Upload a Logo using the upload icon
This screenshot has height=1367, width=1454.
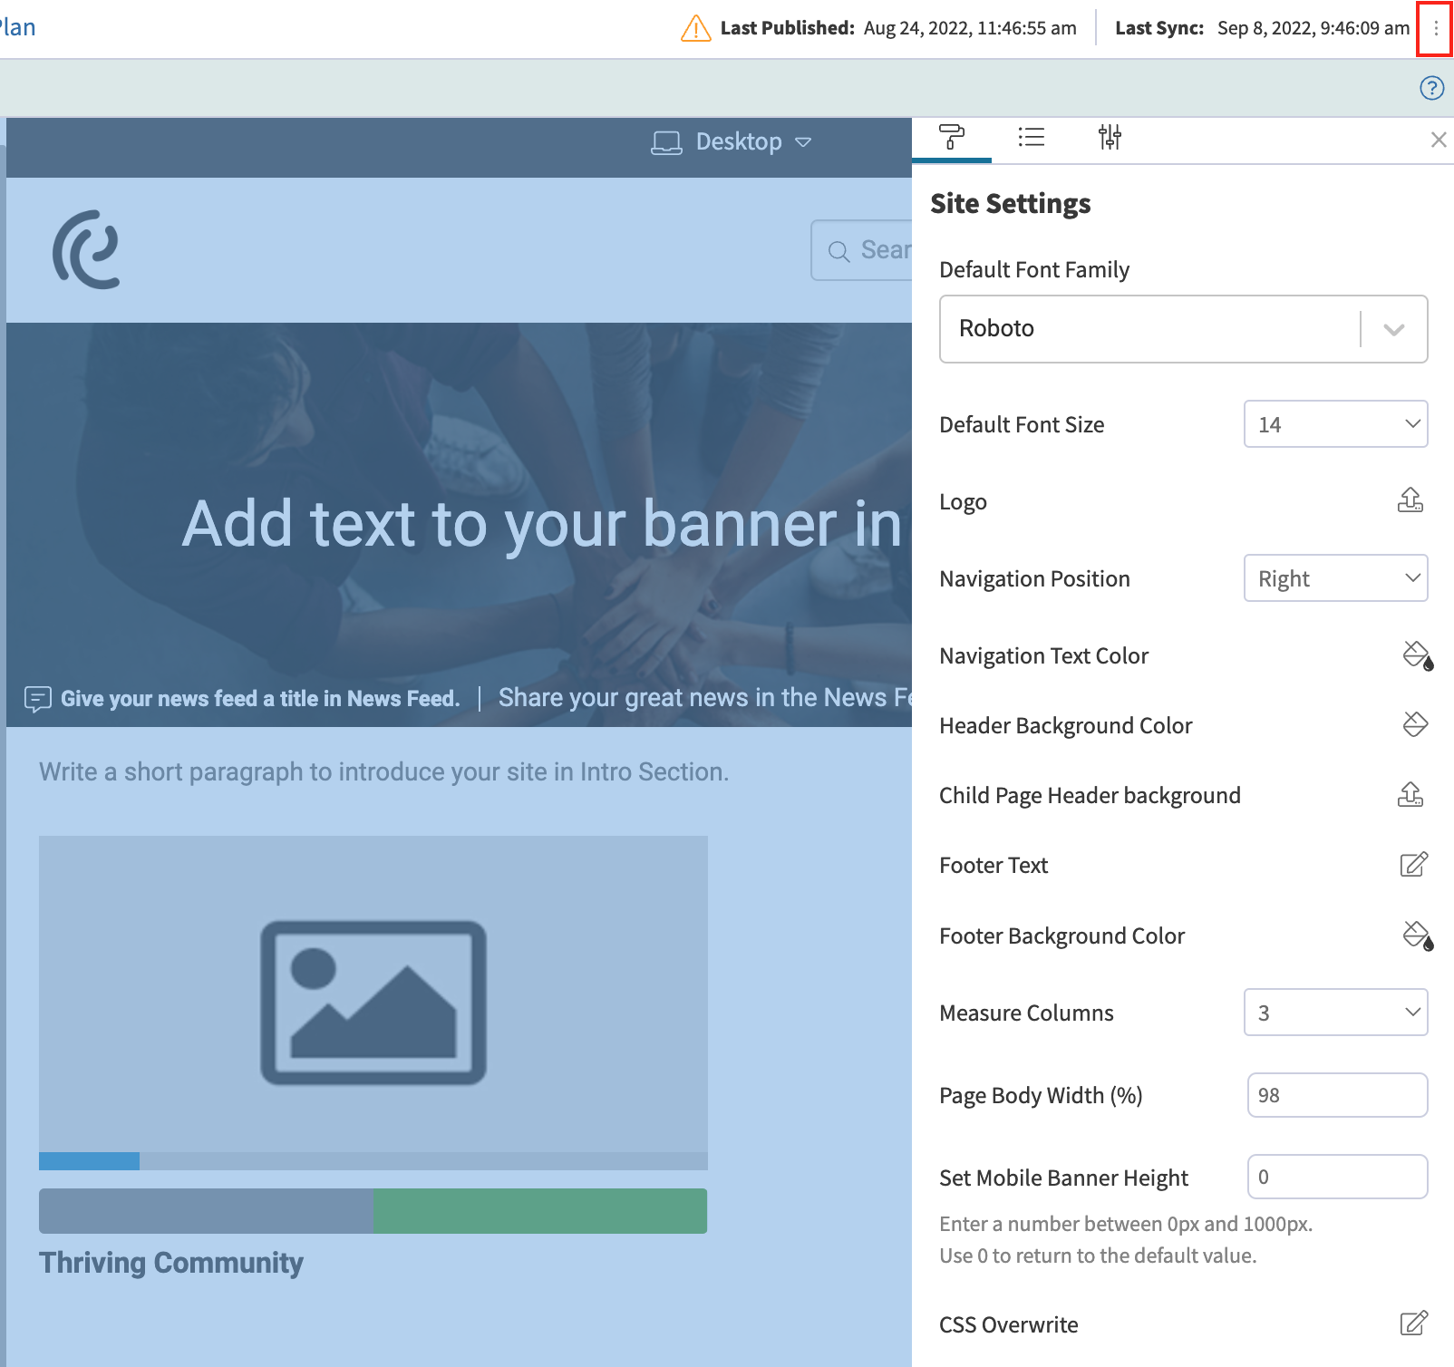(x=1410, y=500)
